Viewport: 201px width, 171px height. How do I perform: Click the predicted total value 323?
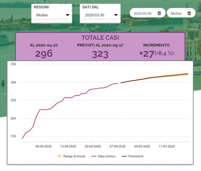[100, 54]
